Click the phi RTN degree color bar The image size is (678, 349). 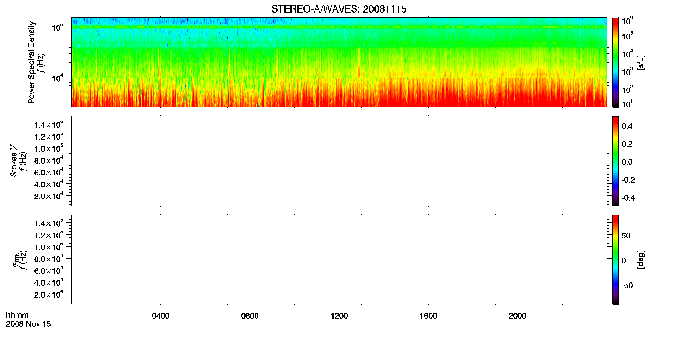click(x=616, y=259)
